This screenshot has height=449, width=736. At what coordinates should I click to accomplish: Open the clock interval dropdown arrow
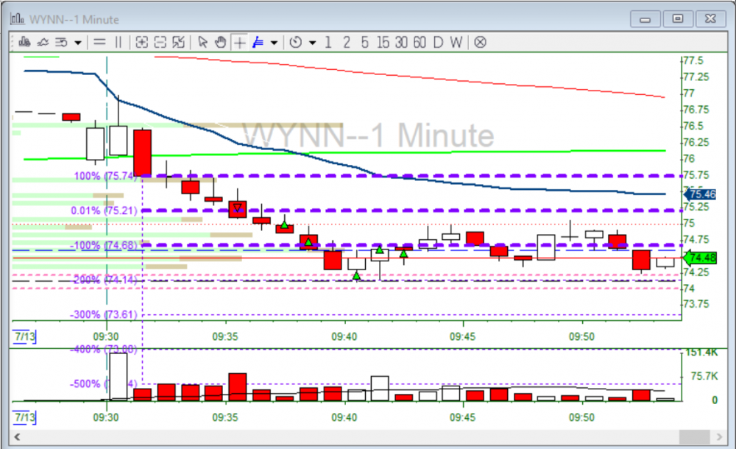coord(312,42)
